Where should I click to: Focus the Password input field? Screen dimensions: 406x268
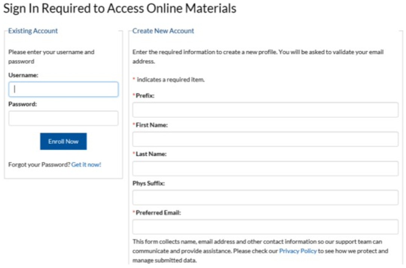63,118
